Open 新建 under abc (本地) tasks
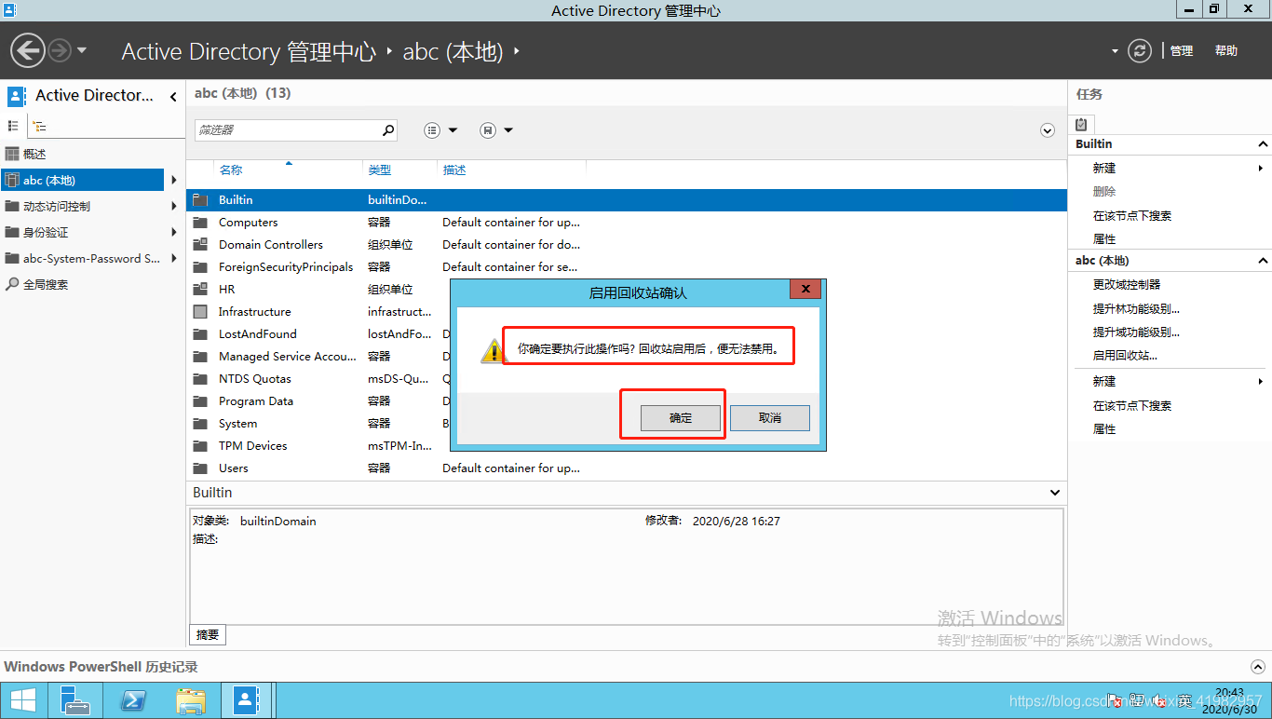The image size is (1272, 719). coord(1104,382)
